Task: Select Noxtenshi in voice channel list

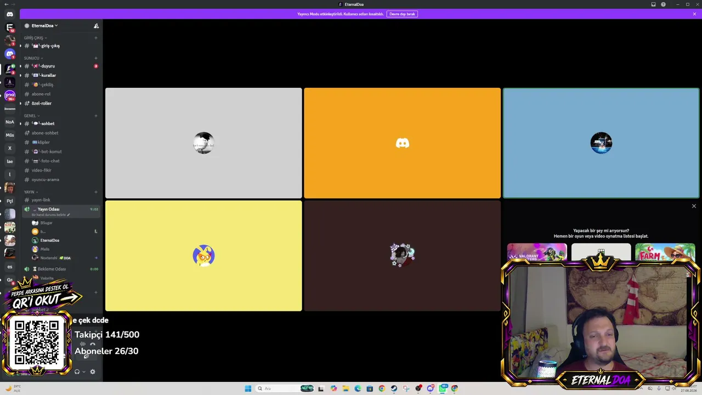Action: 65,258
